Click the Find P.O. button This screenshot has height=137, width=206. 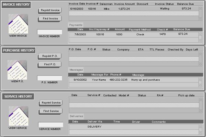pyautogui.click(x=50, y=64)
